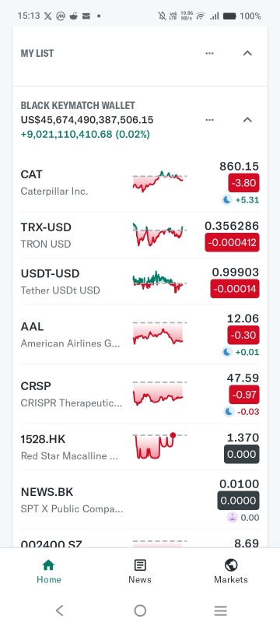Tap the wallet total US$45,674,490,387,506.15 value
This screenshot has height=626, width=280.
[87, 120]
